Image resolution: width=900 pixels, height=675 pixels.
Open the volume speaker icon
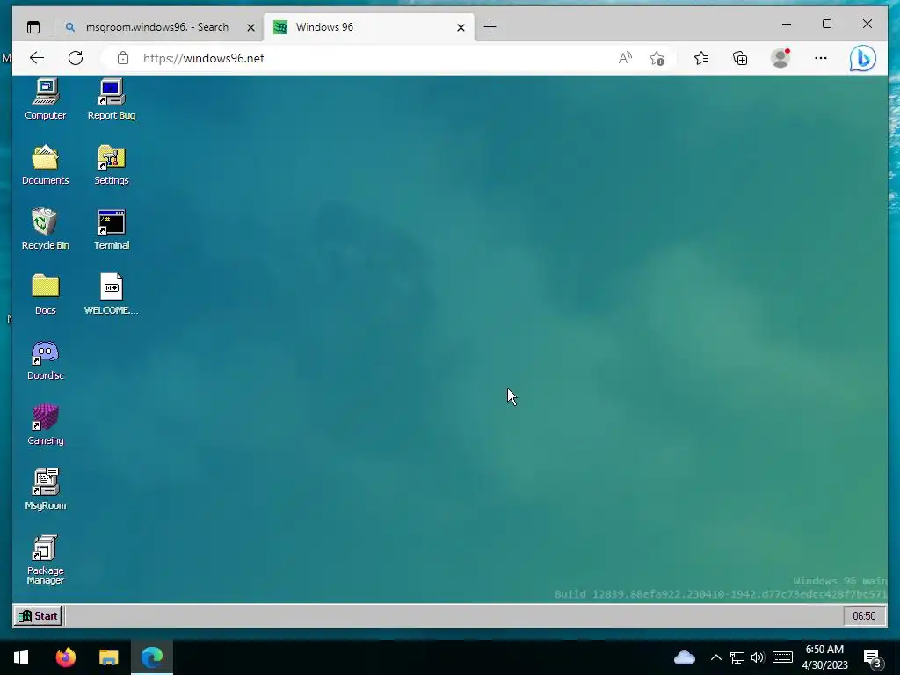[758, 657]
